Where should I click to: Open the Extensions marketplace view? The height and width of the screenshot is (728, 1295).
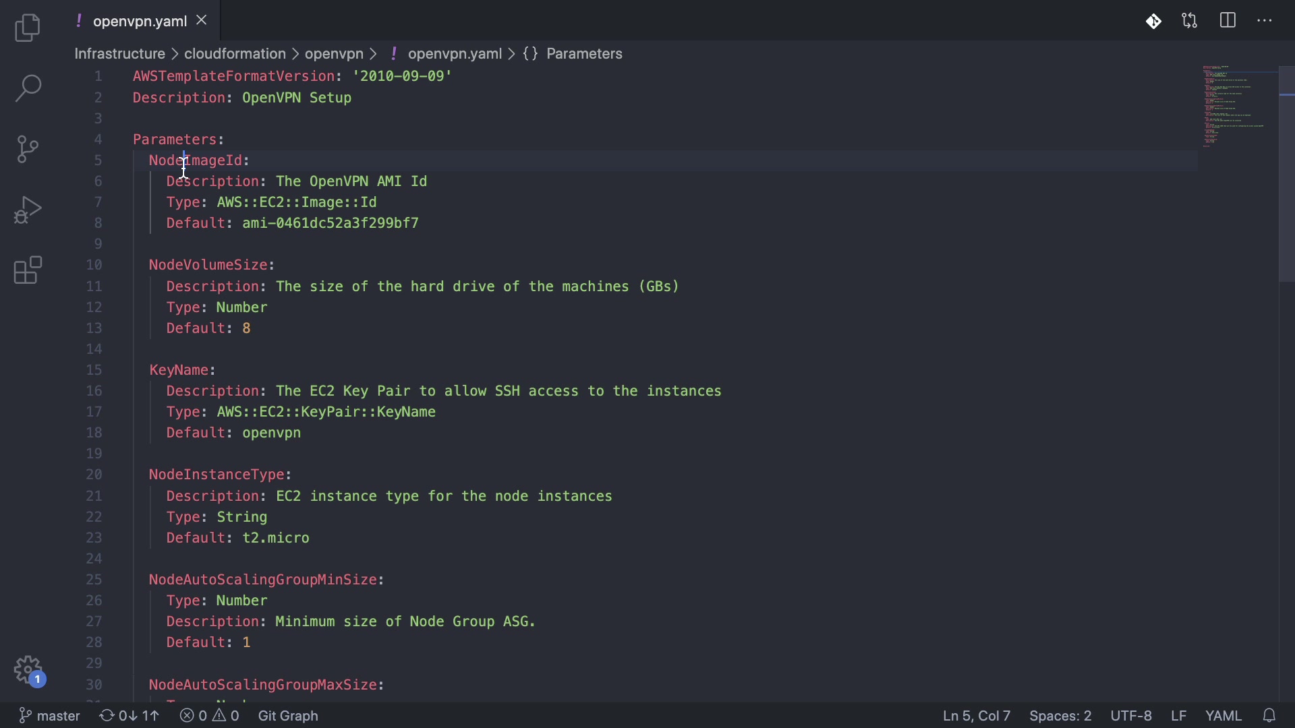(x=28, y=270)
